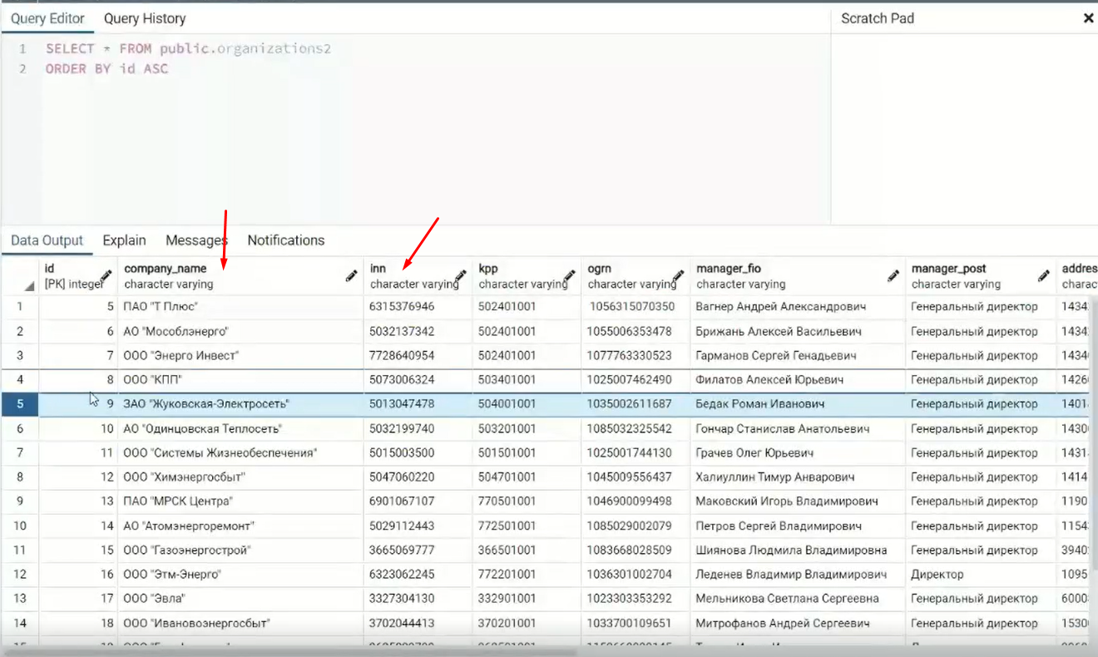Click the pencil icon in company_name header
Image resolution: width=1098 pixels, height=657 pixels.
pyautogui.click(x=352, y=275)
